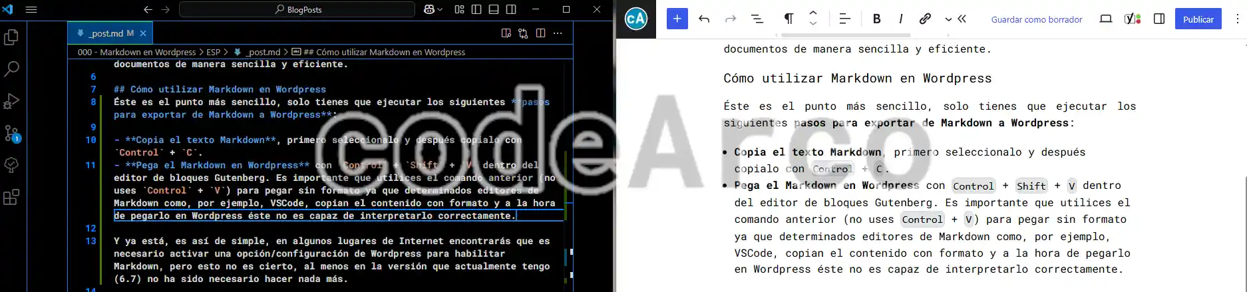Open More Actions ellipsis in editor toolbar
Screen dimensions: 1247x292
coord(558,33)
